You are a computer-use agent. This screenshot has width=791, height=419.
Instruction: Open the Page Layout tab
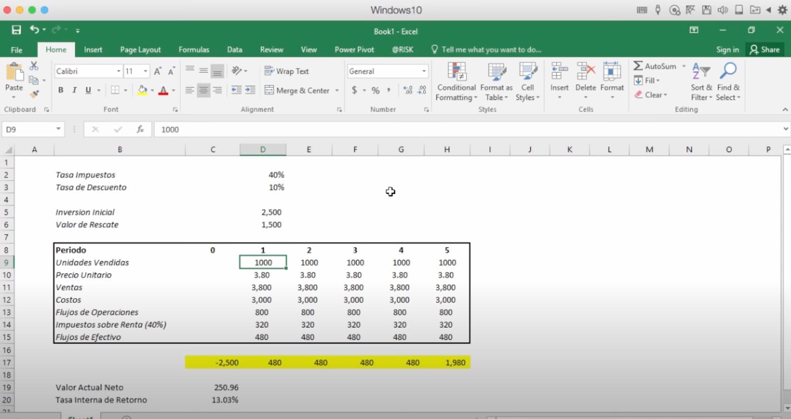[140, 50]
